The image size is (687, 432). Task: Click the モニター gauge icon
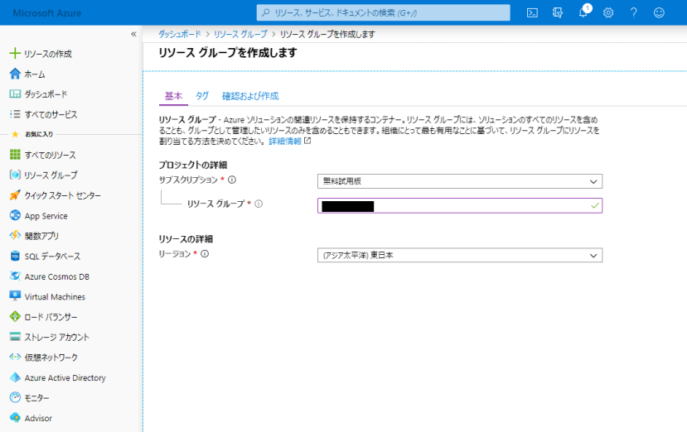pos(15,397)
